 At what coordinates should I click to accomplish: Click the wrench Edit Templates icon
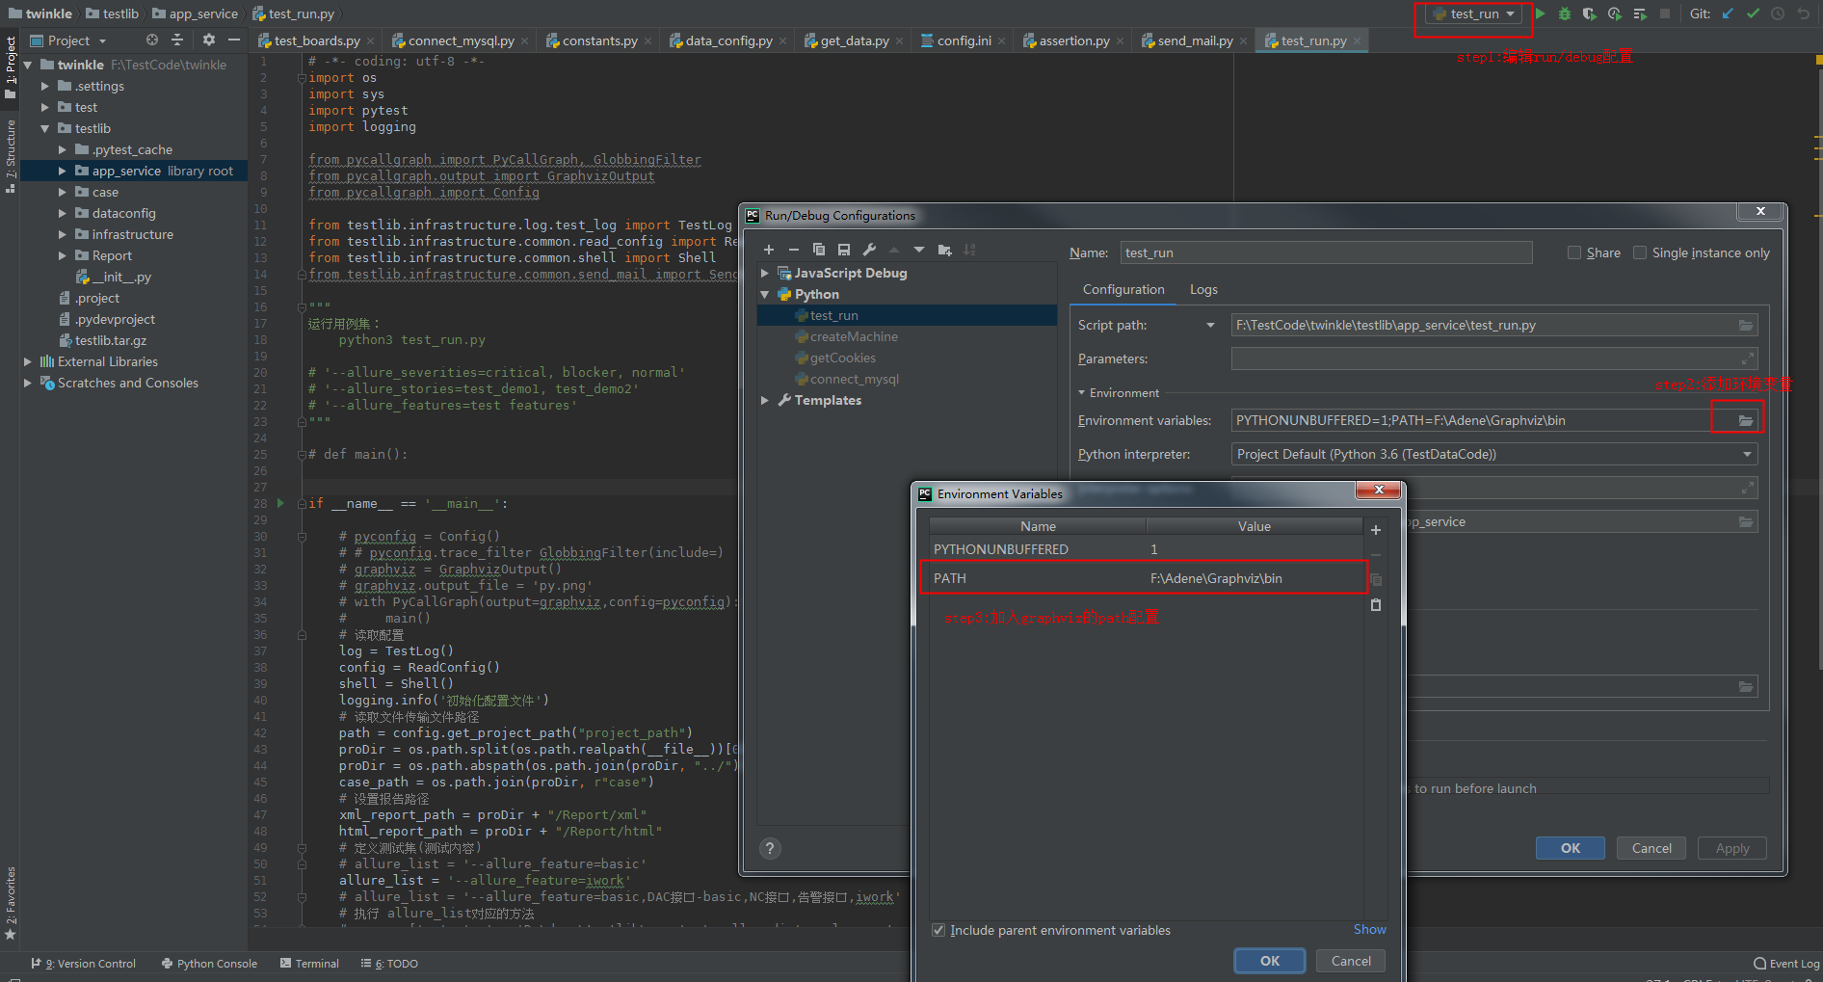(x=869, y=250)
